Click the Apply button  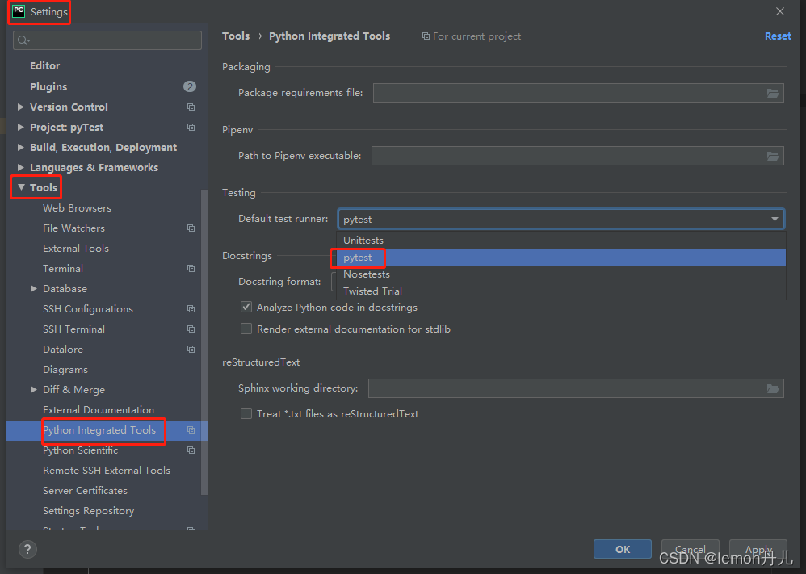pos(758,549)
